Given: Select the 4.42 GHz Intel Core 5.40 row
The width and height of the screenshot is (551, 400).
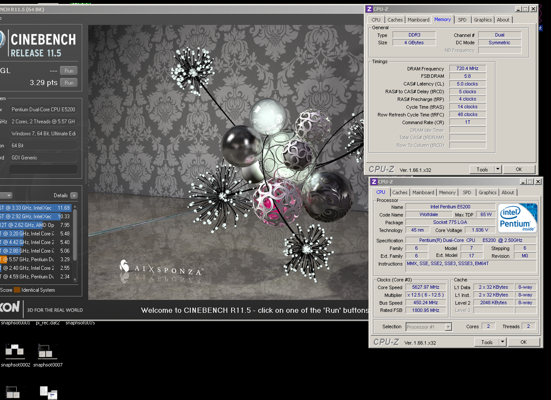Looking at the screenshot, I should [x=36, y=242].
